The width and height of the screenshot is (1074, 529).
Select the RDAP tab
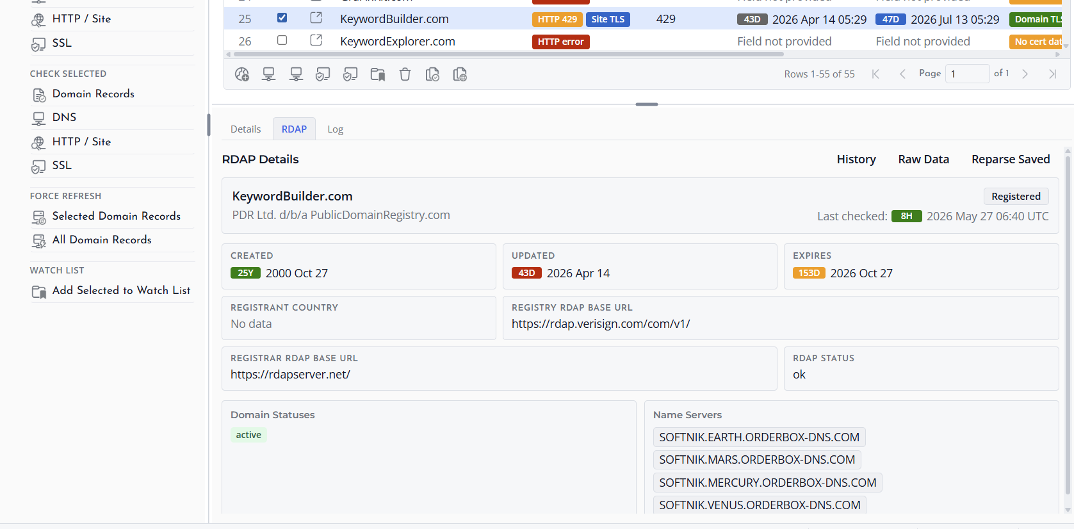coord(294,129)
